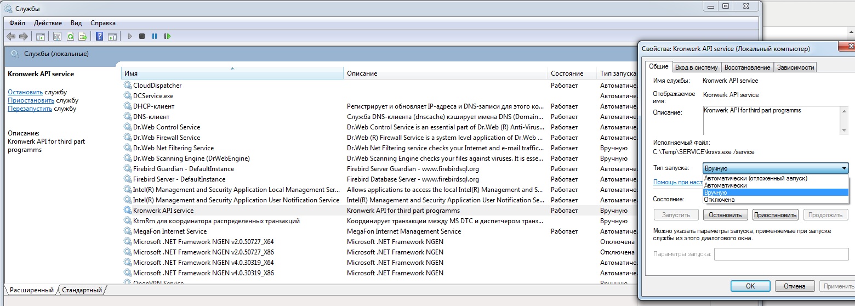Screen dimensions: 855x306
Task: Click down arrow of description box scrollbar
Action: tap(844, 129)
